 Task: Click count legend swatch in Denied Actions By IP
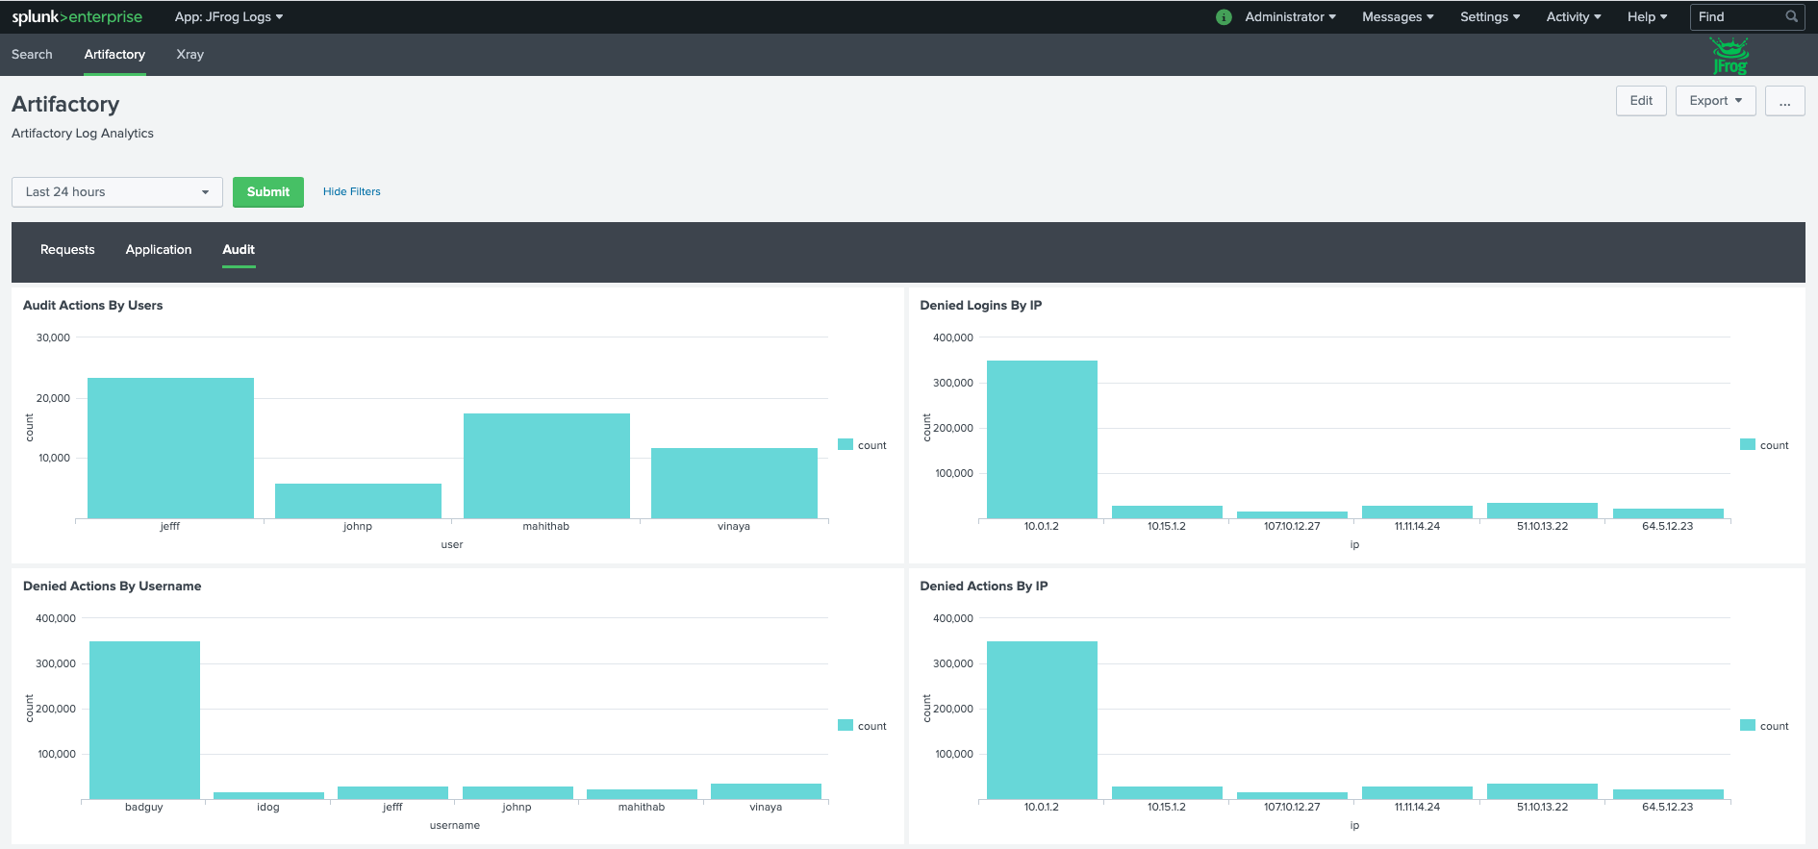[x=1748, y=725]
